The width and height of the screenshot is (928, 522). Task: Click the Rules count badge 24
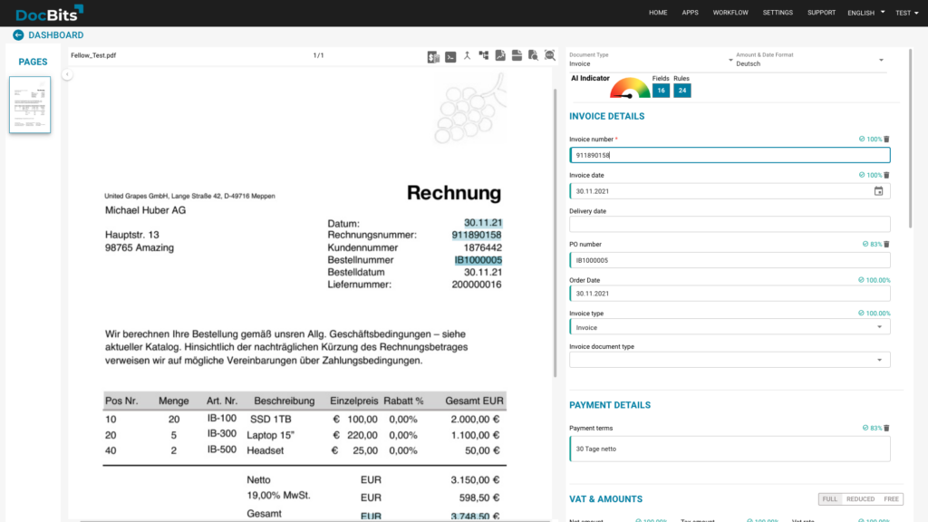tap(681, 91)
